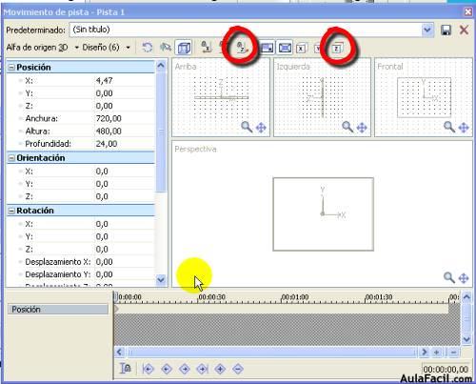Select the Posición keyframe track label

(58, 310)
